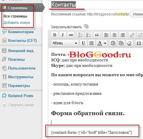The image size is (143, 139).
Task: Open Related Posts menu
Action: [x=21, y=96]
